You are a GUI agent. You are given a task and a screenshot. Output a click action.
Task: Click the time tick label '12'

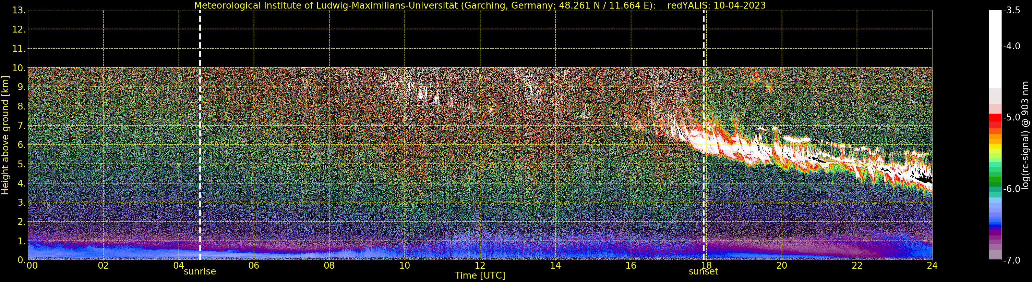(x=480, y=265)
